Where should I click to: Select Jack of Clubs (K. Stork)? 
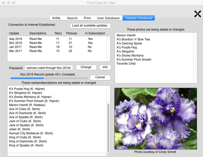pos(25,121)
